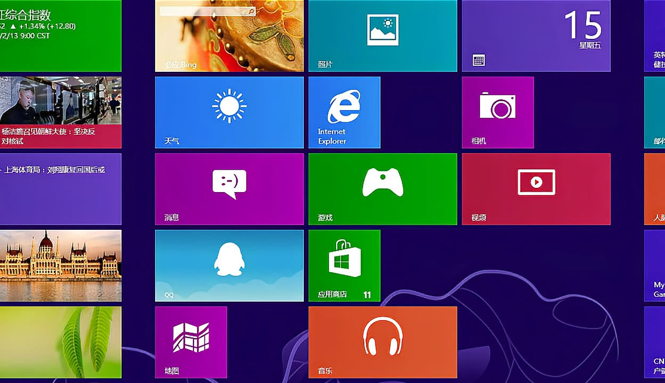Open news tile about 杨洁篪召见朝鲜大使
Image resolution: width=665 pixels, height=383 pixels.
(x=61, y=112)
